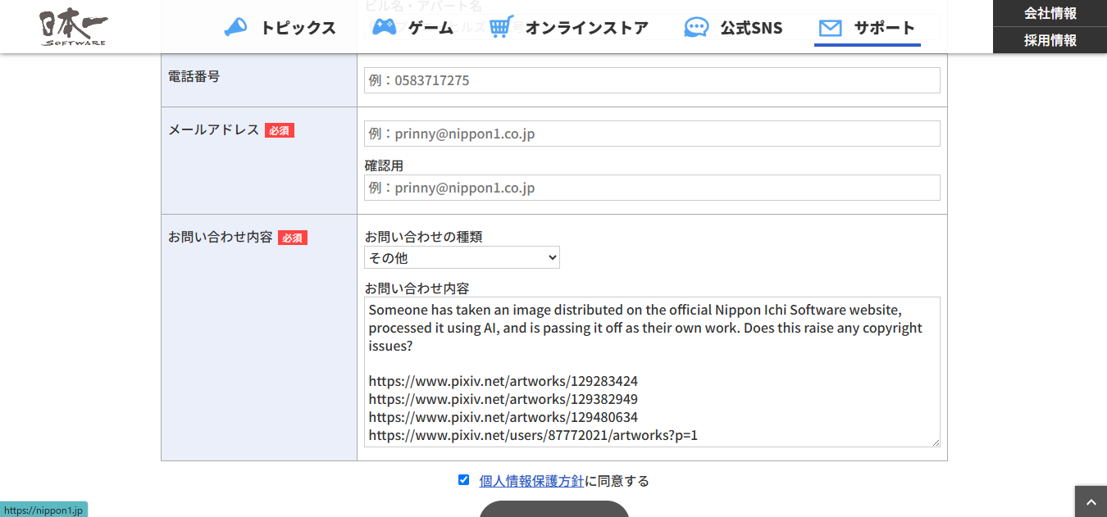Focus the メールアドレス input field

coord(652,134)
